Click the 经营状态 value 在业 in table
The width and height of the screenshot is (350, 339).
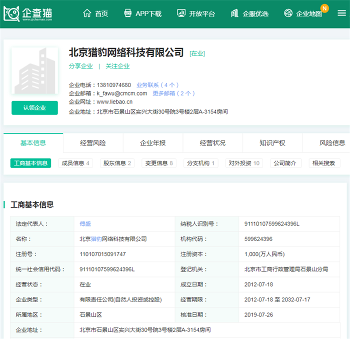pos(85,284)
